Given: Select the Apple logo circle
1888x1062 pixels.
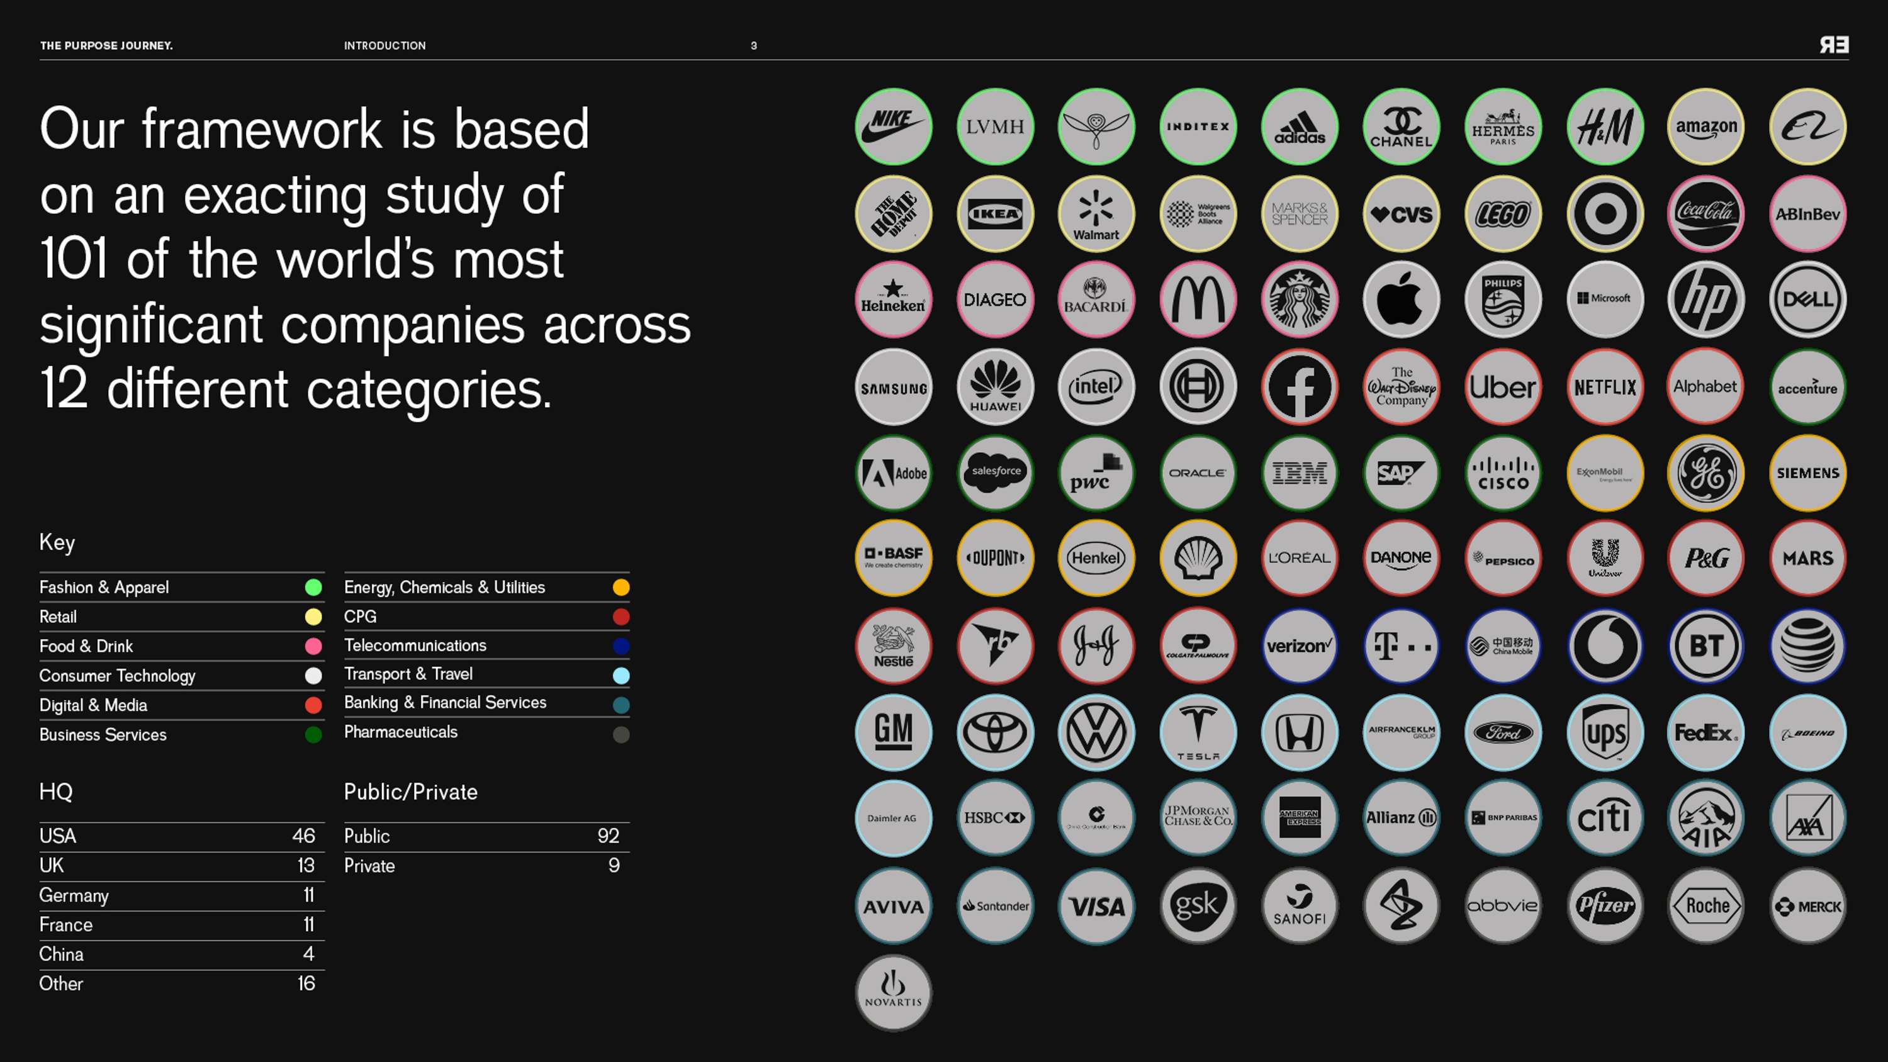Looking at the screenshot, I should [1402, 299].
